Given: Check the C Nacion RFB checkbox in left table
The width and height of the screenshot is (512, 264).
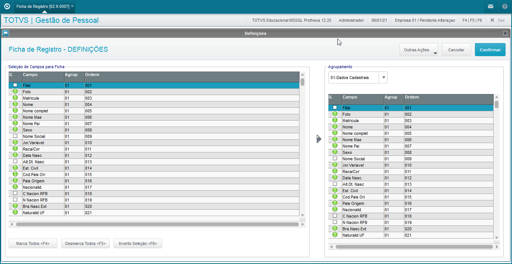Looking at the screenshot, I should click(15, 193).
